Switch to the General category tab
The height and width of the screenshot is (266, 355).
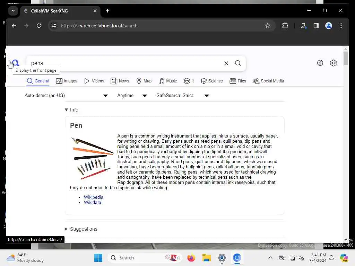tap(38, 81)
